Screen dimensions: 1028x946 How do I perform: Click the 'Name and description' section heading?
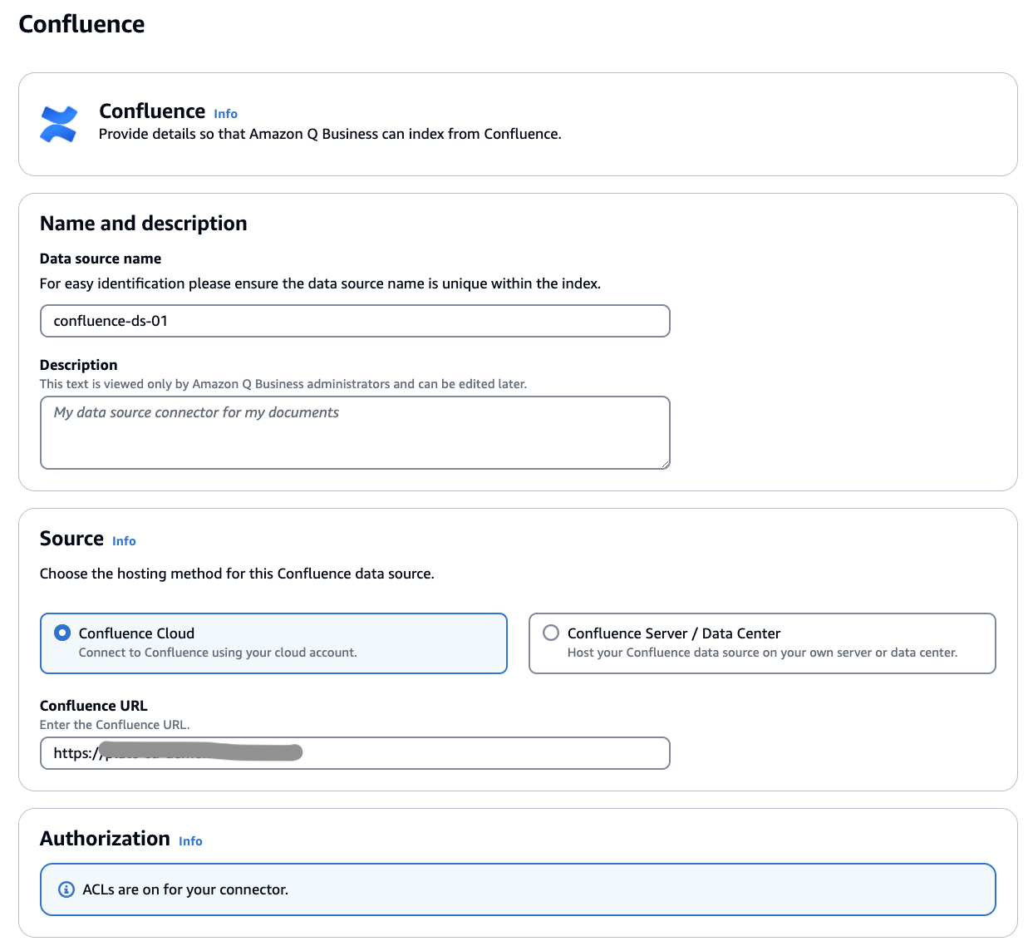144,224
